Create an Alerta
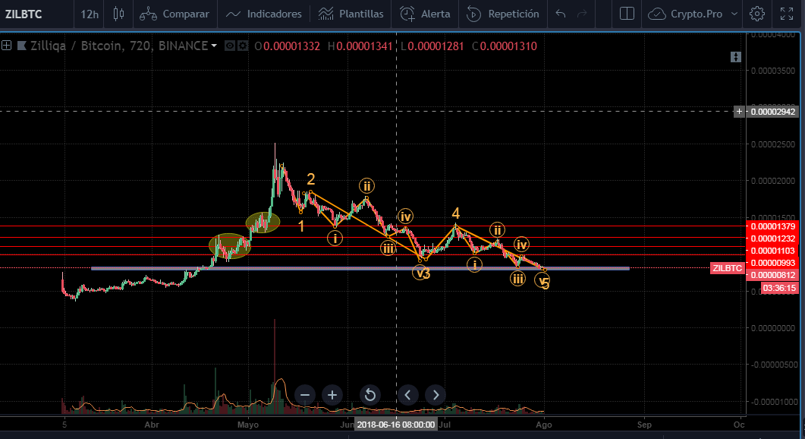This screenshot has height=439, width=805. click(425, 14)
